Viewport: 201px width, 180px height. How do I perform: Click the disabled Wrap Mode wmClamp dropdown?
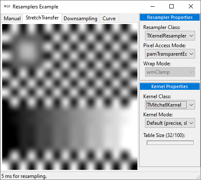tap(170, 72)
